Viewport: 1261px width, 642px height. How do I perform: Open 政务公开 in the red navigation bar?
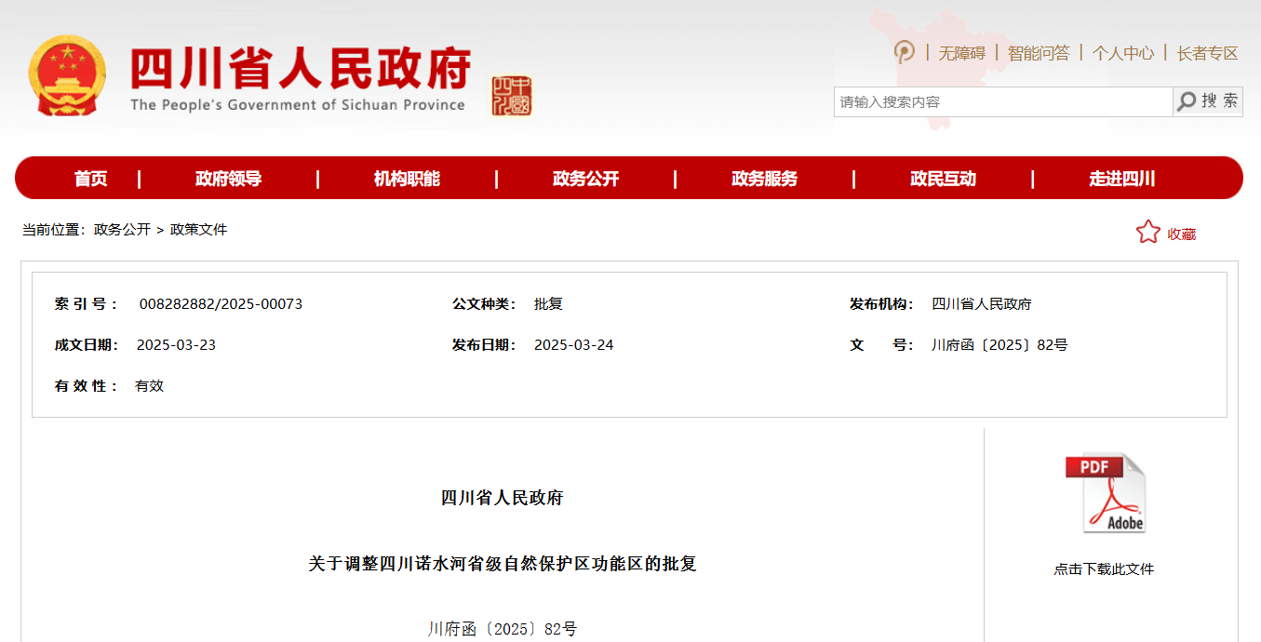click(x=585, y=179)
